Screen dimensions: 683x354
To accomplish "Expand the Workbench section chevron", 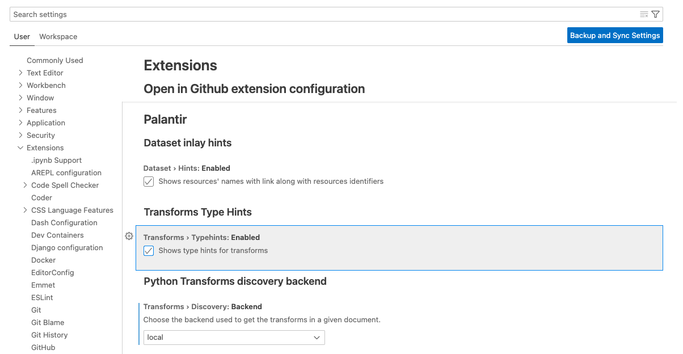I will point(20,85).
